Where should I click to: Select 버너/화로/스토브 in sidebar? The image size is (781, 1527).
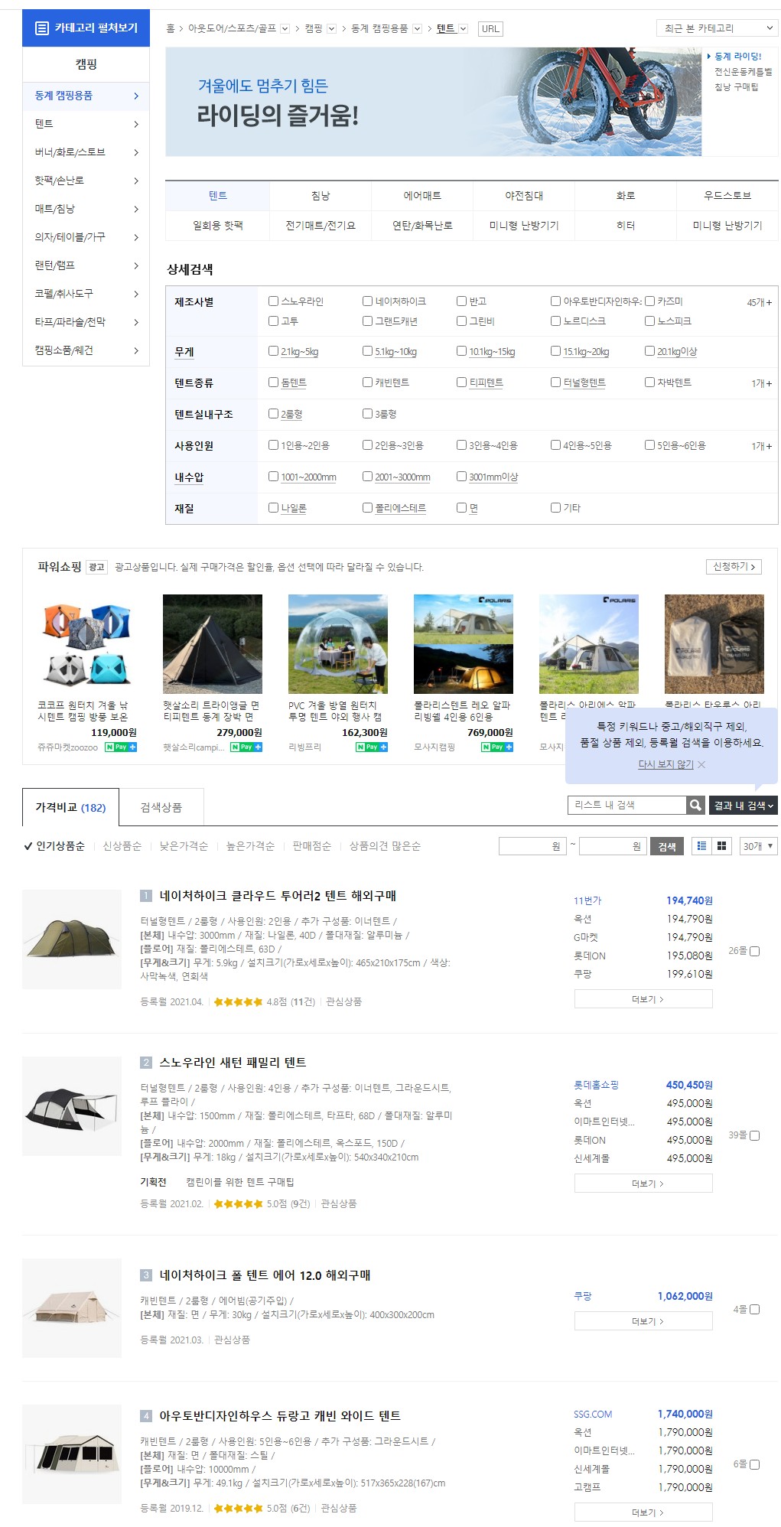(x=86, y=152)
